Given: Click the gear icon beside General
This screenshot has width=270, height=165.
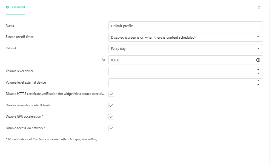Looking at the screenshot, I should click(7, 7).
